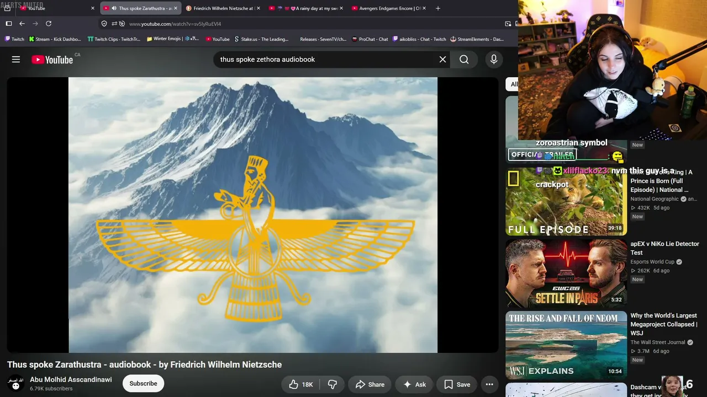Open the Twitch bookmark

tap(14, 39)
